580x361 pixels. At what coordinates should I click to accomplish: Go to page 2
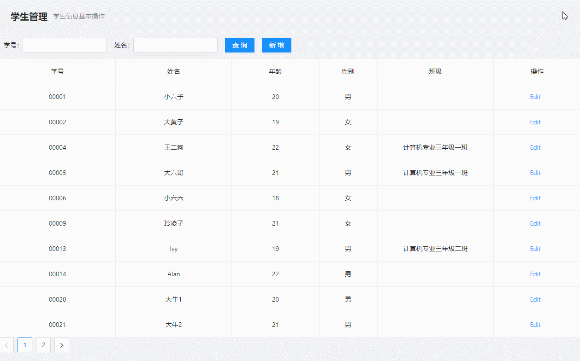click(x=43, y=344)
